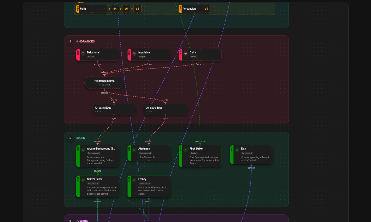Click the Background tag on Arcane Background

(x=94, y=153)
